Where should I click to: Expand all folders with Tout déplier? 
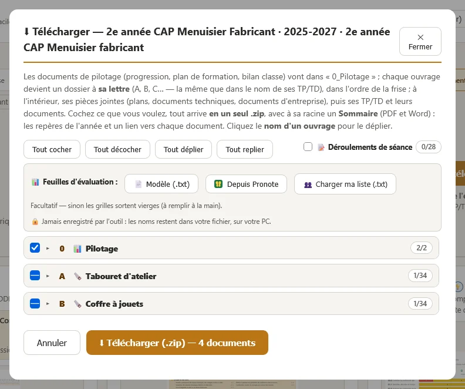tap(183, 149)
